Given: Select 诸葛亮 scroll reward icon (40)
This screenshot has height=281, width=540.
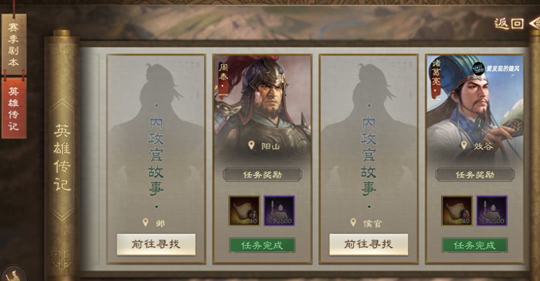Looking at the screenshot, I should pyautogui.click(x=457, y=211).
